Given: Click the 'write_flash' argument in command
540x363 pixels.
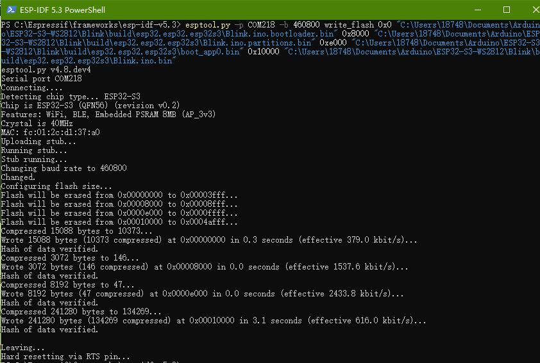Looking at the screenshot, I should [x=349, y=25].
